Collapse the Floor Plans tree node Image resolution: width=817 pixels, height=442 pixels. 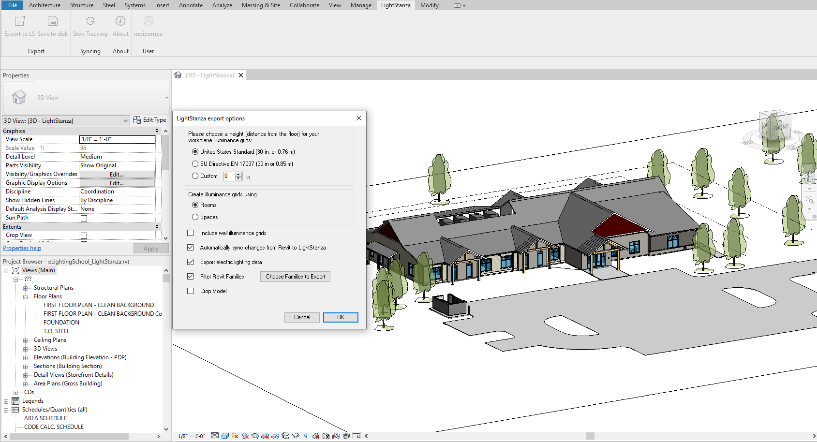click(x=25, y=297)
